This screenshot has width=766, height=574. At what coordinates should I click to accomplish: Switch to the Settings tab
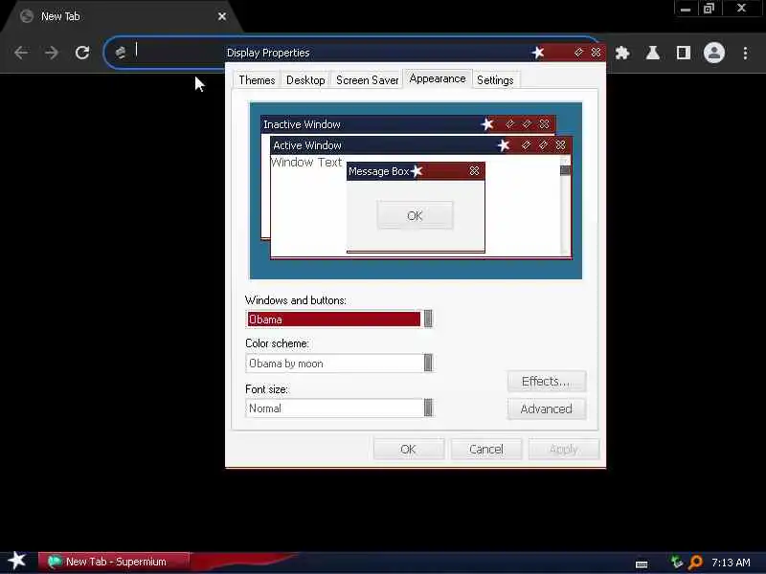495,80
